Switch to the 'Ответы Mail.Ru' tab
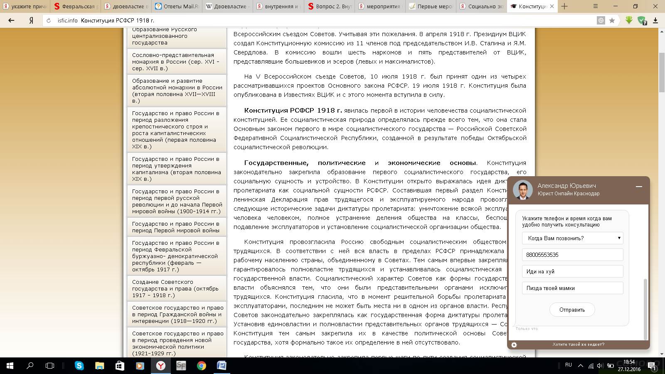The height and width of the screenshot is (374, 665). tap(177, 6)
